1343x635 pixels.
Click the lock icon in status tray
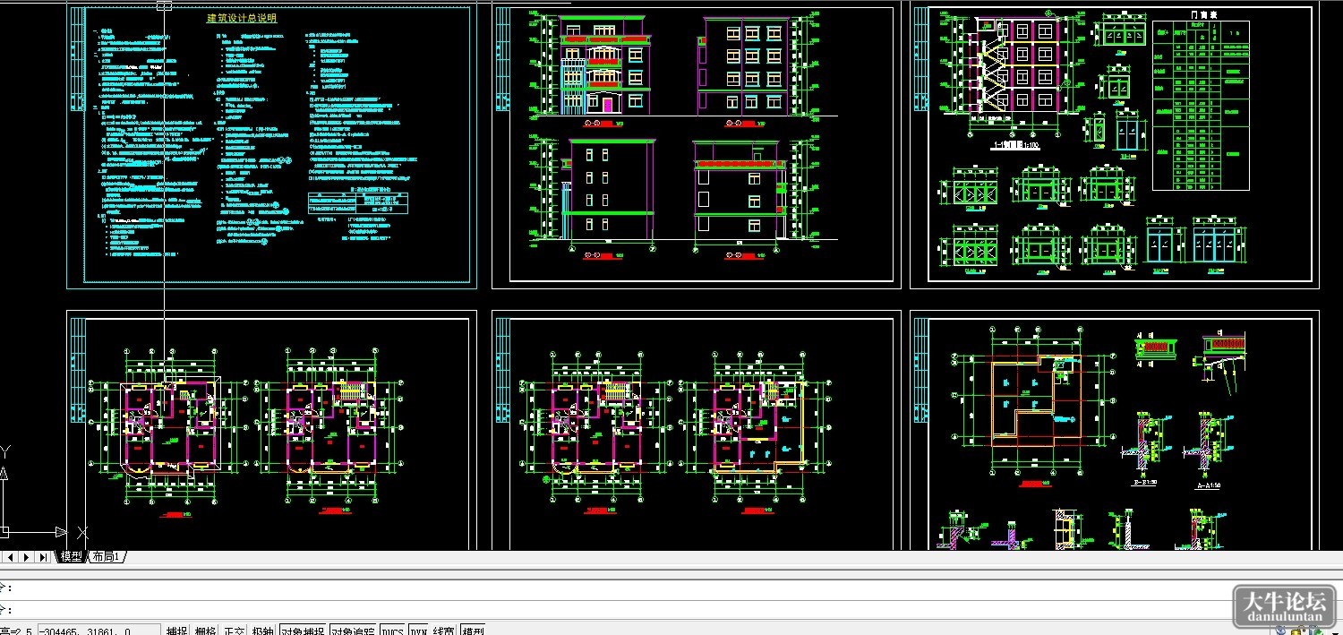pos(1297,630)
